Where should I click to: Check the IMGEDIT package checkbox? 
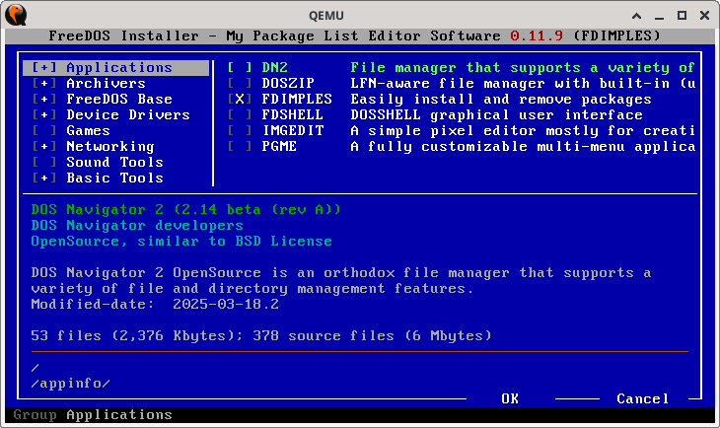[240, 130]
